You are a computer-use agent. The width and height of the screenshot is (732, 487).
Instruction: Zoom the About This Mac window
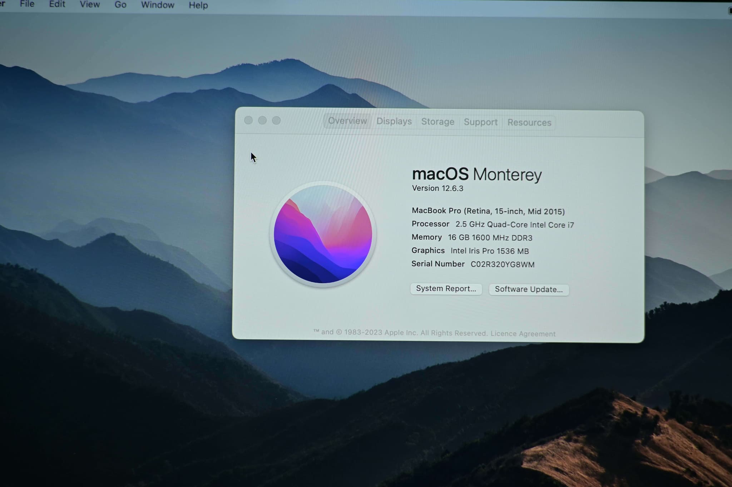(x=276, y=120)
